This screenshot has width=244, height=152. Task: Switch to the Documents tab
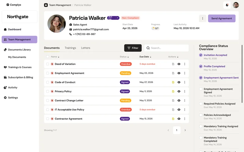pos(52,48)
